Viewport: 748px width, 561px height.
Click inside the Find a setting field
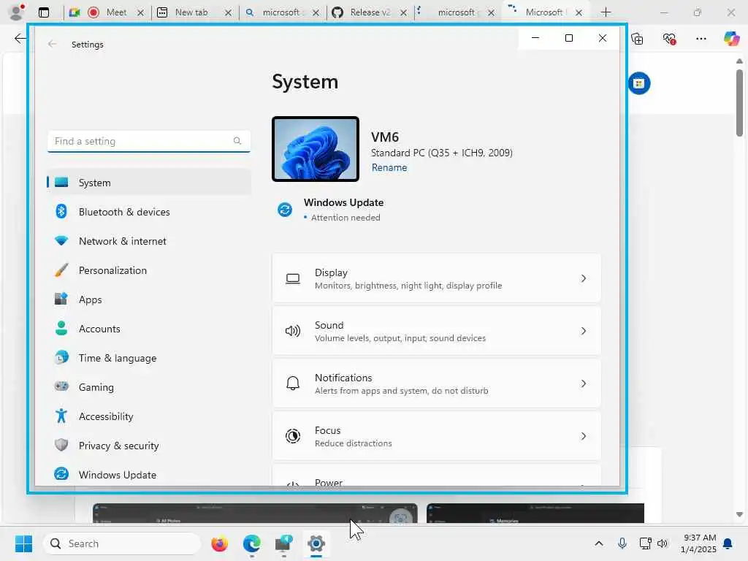click(x=149, y=141)
